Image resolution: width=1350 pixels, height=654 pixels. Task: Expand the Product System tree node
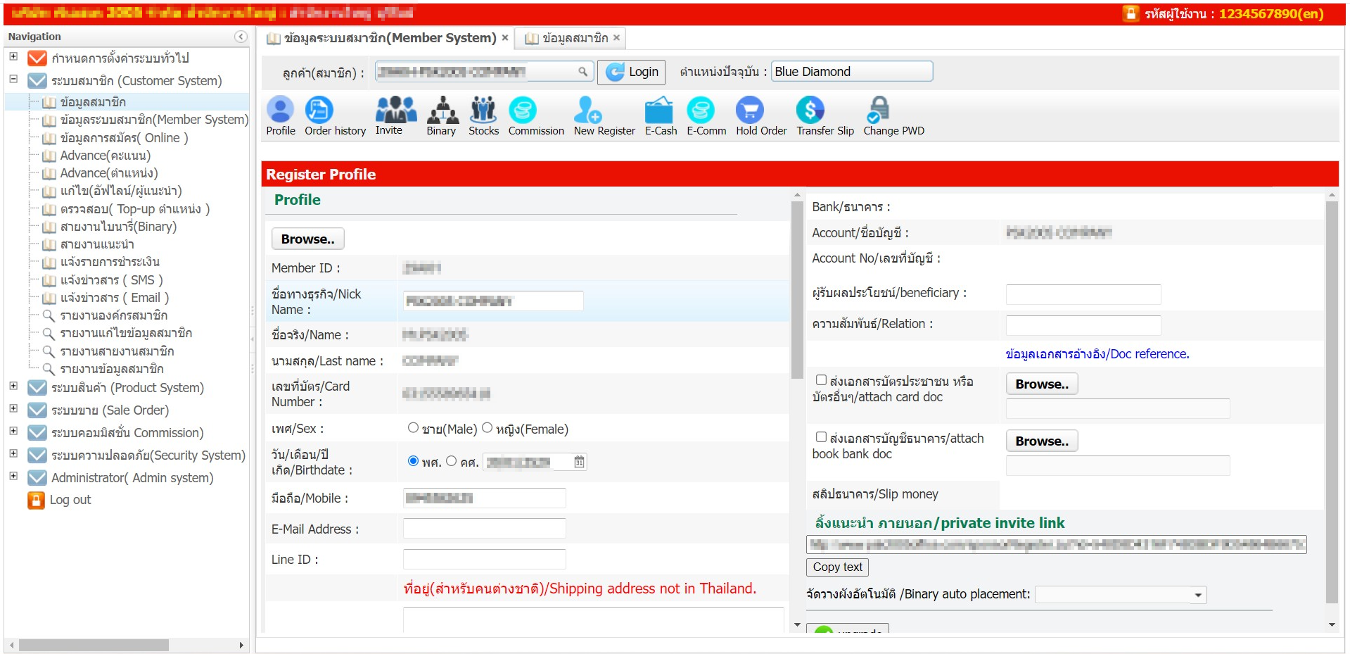tap(13, 386)
